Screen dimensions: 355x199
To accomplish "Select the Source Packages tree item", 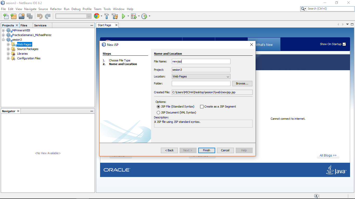I will (x=28, y=49).
